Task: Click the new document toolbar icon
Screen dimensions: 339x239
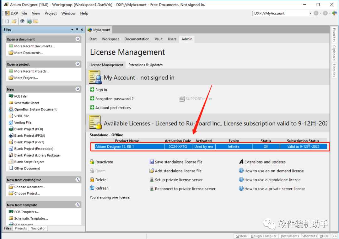Action: [7, 21]
